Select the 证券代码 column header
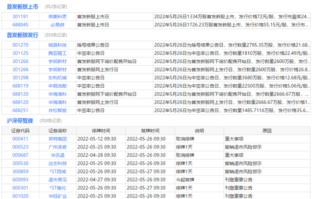The image size is (314, 199). (x=20, y=131)
